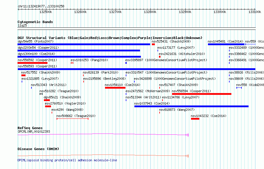Click the esv3310547 variant label

pyautogui.click(x=166, y=72)
